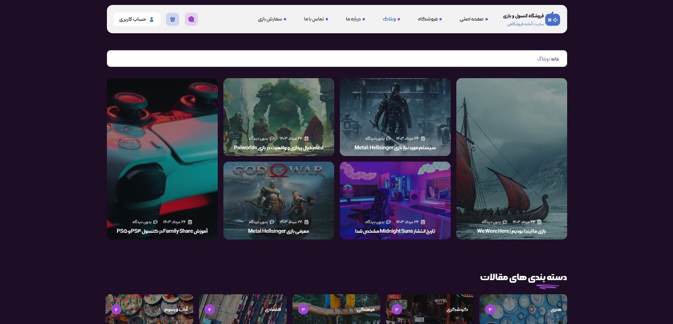Open the We Were Here article title
The image size is (673, 324).
click(x=512, y=231)
